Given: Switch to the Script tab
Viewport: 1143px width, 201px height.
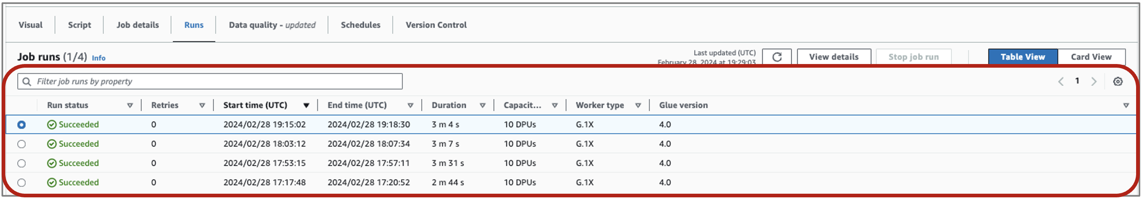Looking at the screenshot, I should tap(80, 25).
